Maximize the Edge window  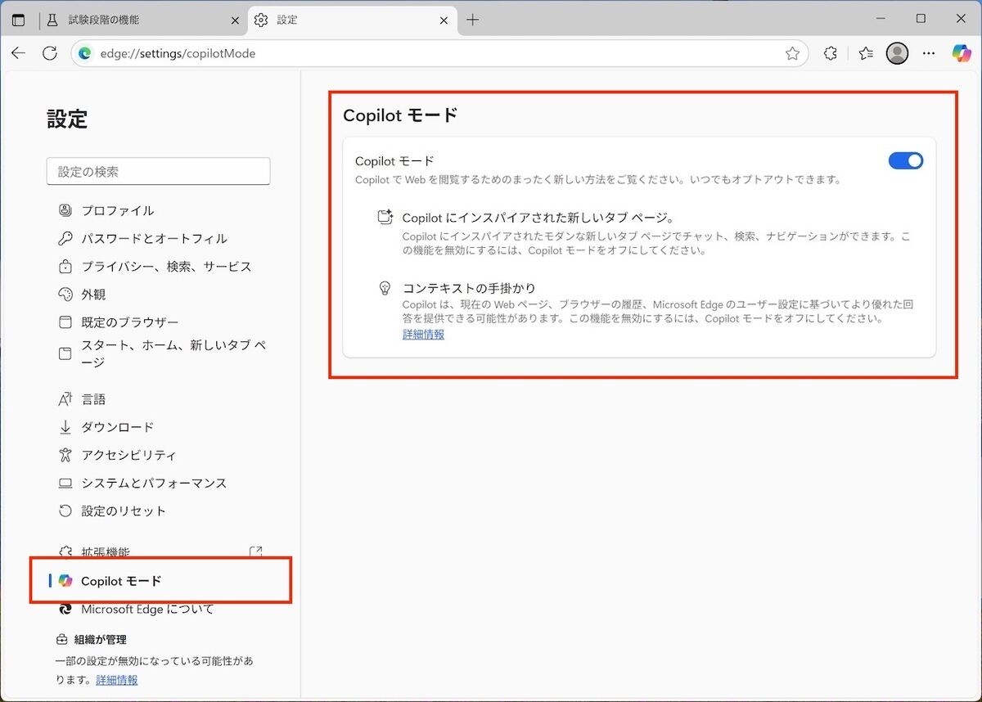click(921, 18)
